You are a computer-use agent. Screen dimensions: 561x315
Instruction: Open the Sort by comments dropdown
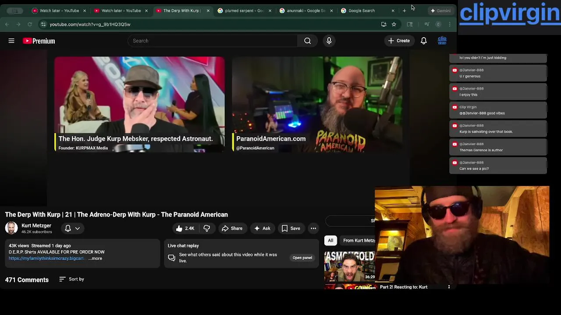click(71, 279)
